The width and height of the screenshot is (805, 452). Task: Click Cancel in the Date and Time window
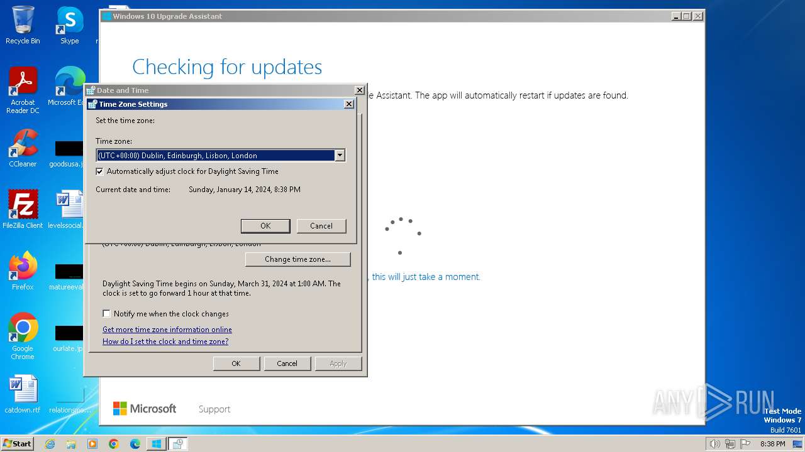287,363
